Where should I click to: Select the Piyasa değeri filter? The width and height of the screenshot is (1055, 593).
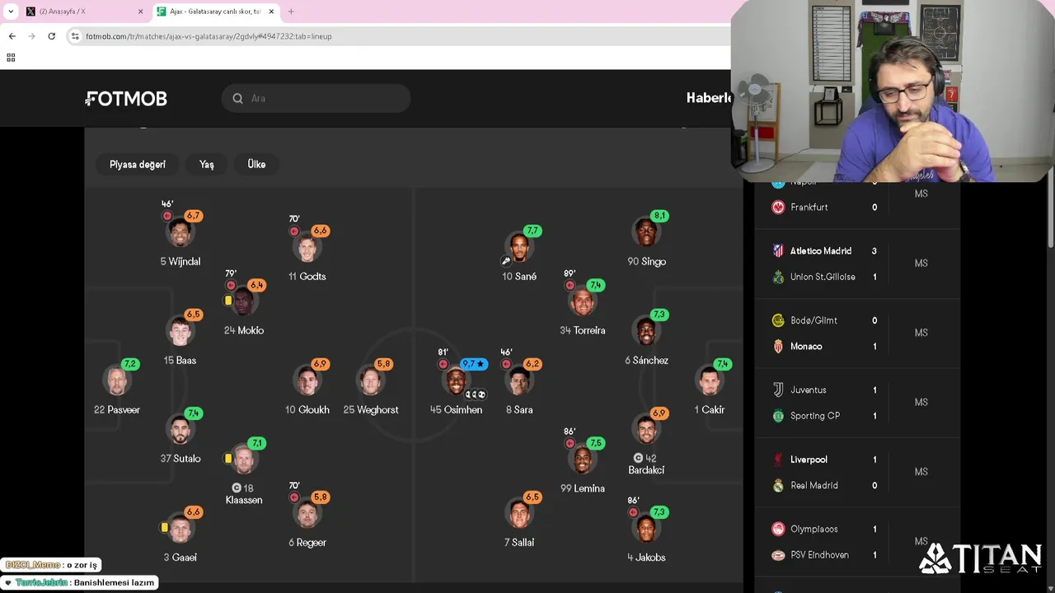click(x=138, y=165)
